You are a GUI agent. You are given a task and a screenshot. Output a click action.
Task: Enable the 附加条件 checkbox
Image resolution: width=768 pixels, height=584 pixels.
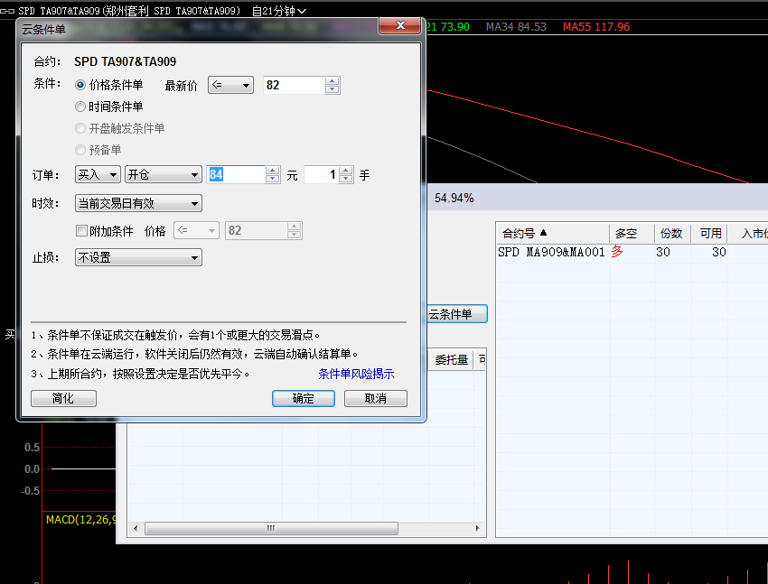point(82,231)
